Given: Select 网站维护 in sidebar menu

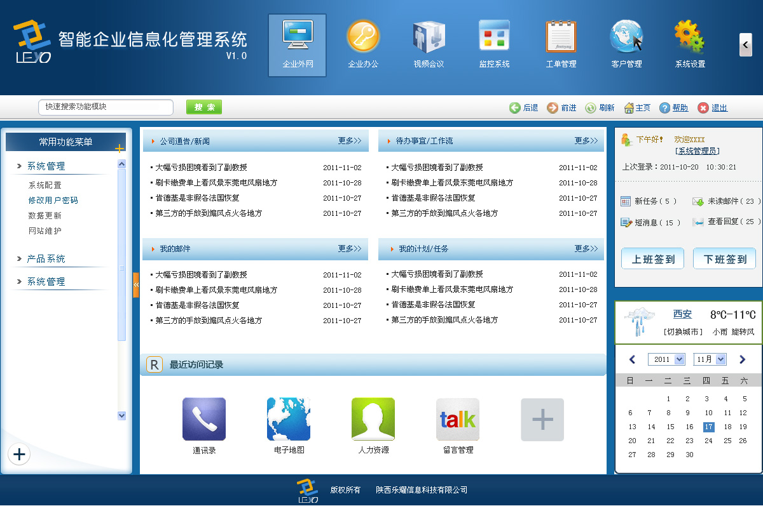Looking at the screenshot, I should (x=45, y=231).
